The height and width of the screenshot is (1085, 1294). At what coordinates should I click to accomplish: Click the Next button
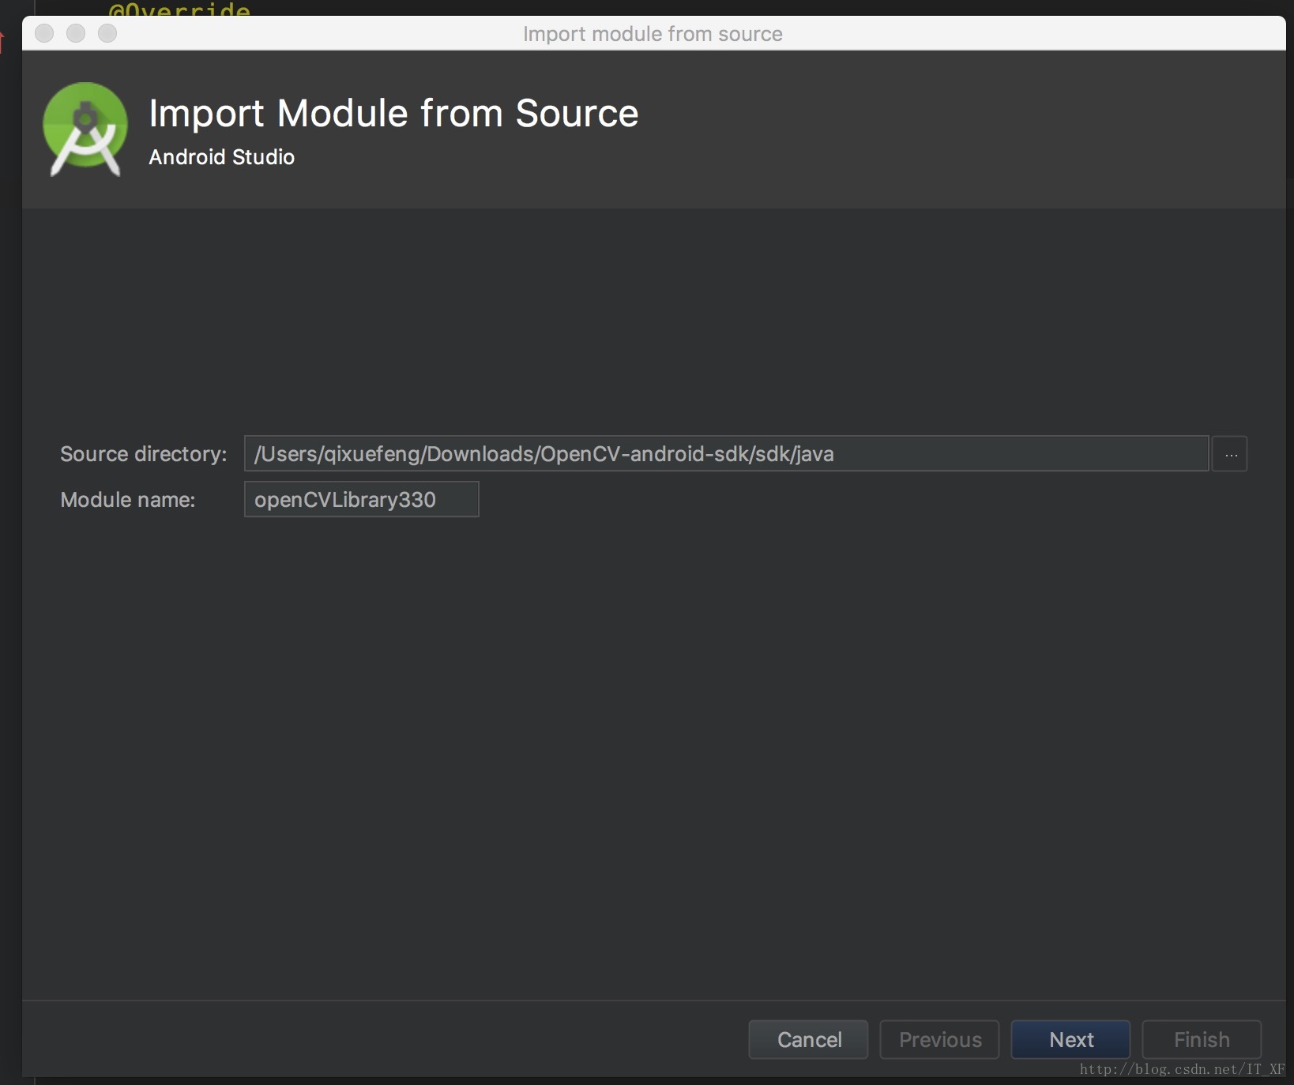1070,1039
